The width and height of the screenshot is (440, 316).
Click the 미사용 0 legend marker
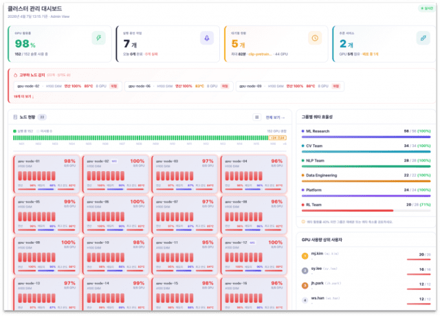[38, 131]
